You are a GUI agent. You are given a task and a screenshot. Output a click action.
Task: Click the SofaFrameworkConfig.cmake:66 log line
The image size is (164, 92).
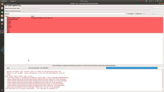(x=36, y=79)
